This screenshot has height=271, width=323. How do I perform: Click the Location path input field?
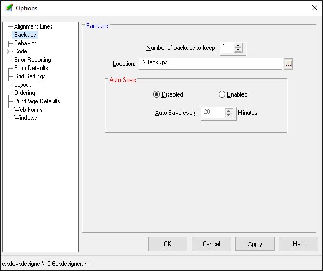click(210, 63)
